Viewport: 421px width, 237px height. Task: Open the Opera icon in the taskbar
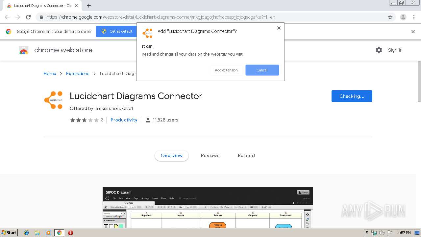[x=70, y=233]
